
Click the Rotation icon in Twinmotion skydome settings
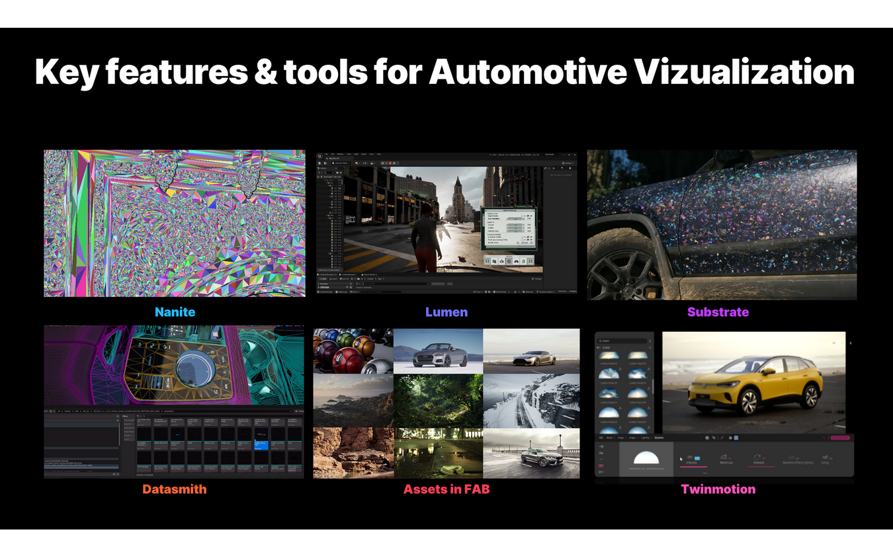759,458
